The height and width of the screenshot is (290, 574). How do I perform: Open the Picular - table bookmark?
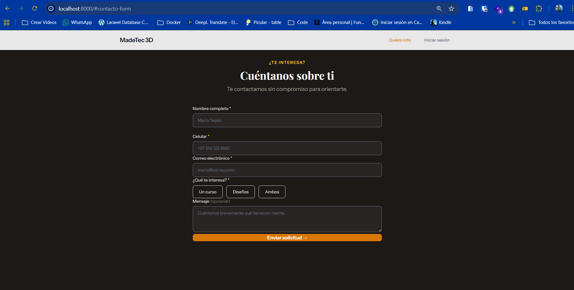pyautogui.click(x=264, y=22)
